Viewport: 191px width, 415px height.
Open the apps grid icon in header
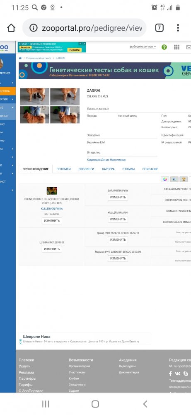[177, 47]
